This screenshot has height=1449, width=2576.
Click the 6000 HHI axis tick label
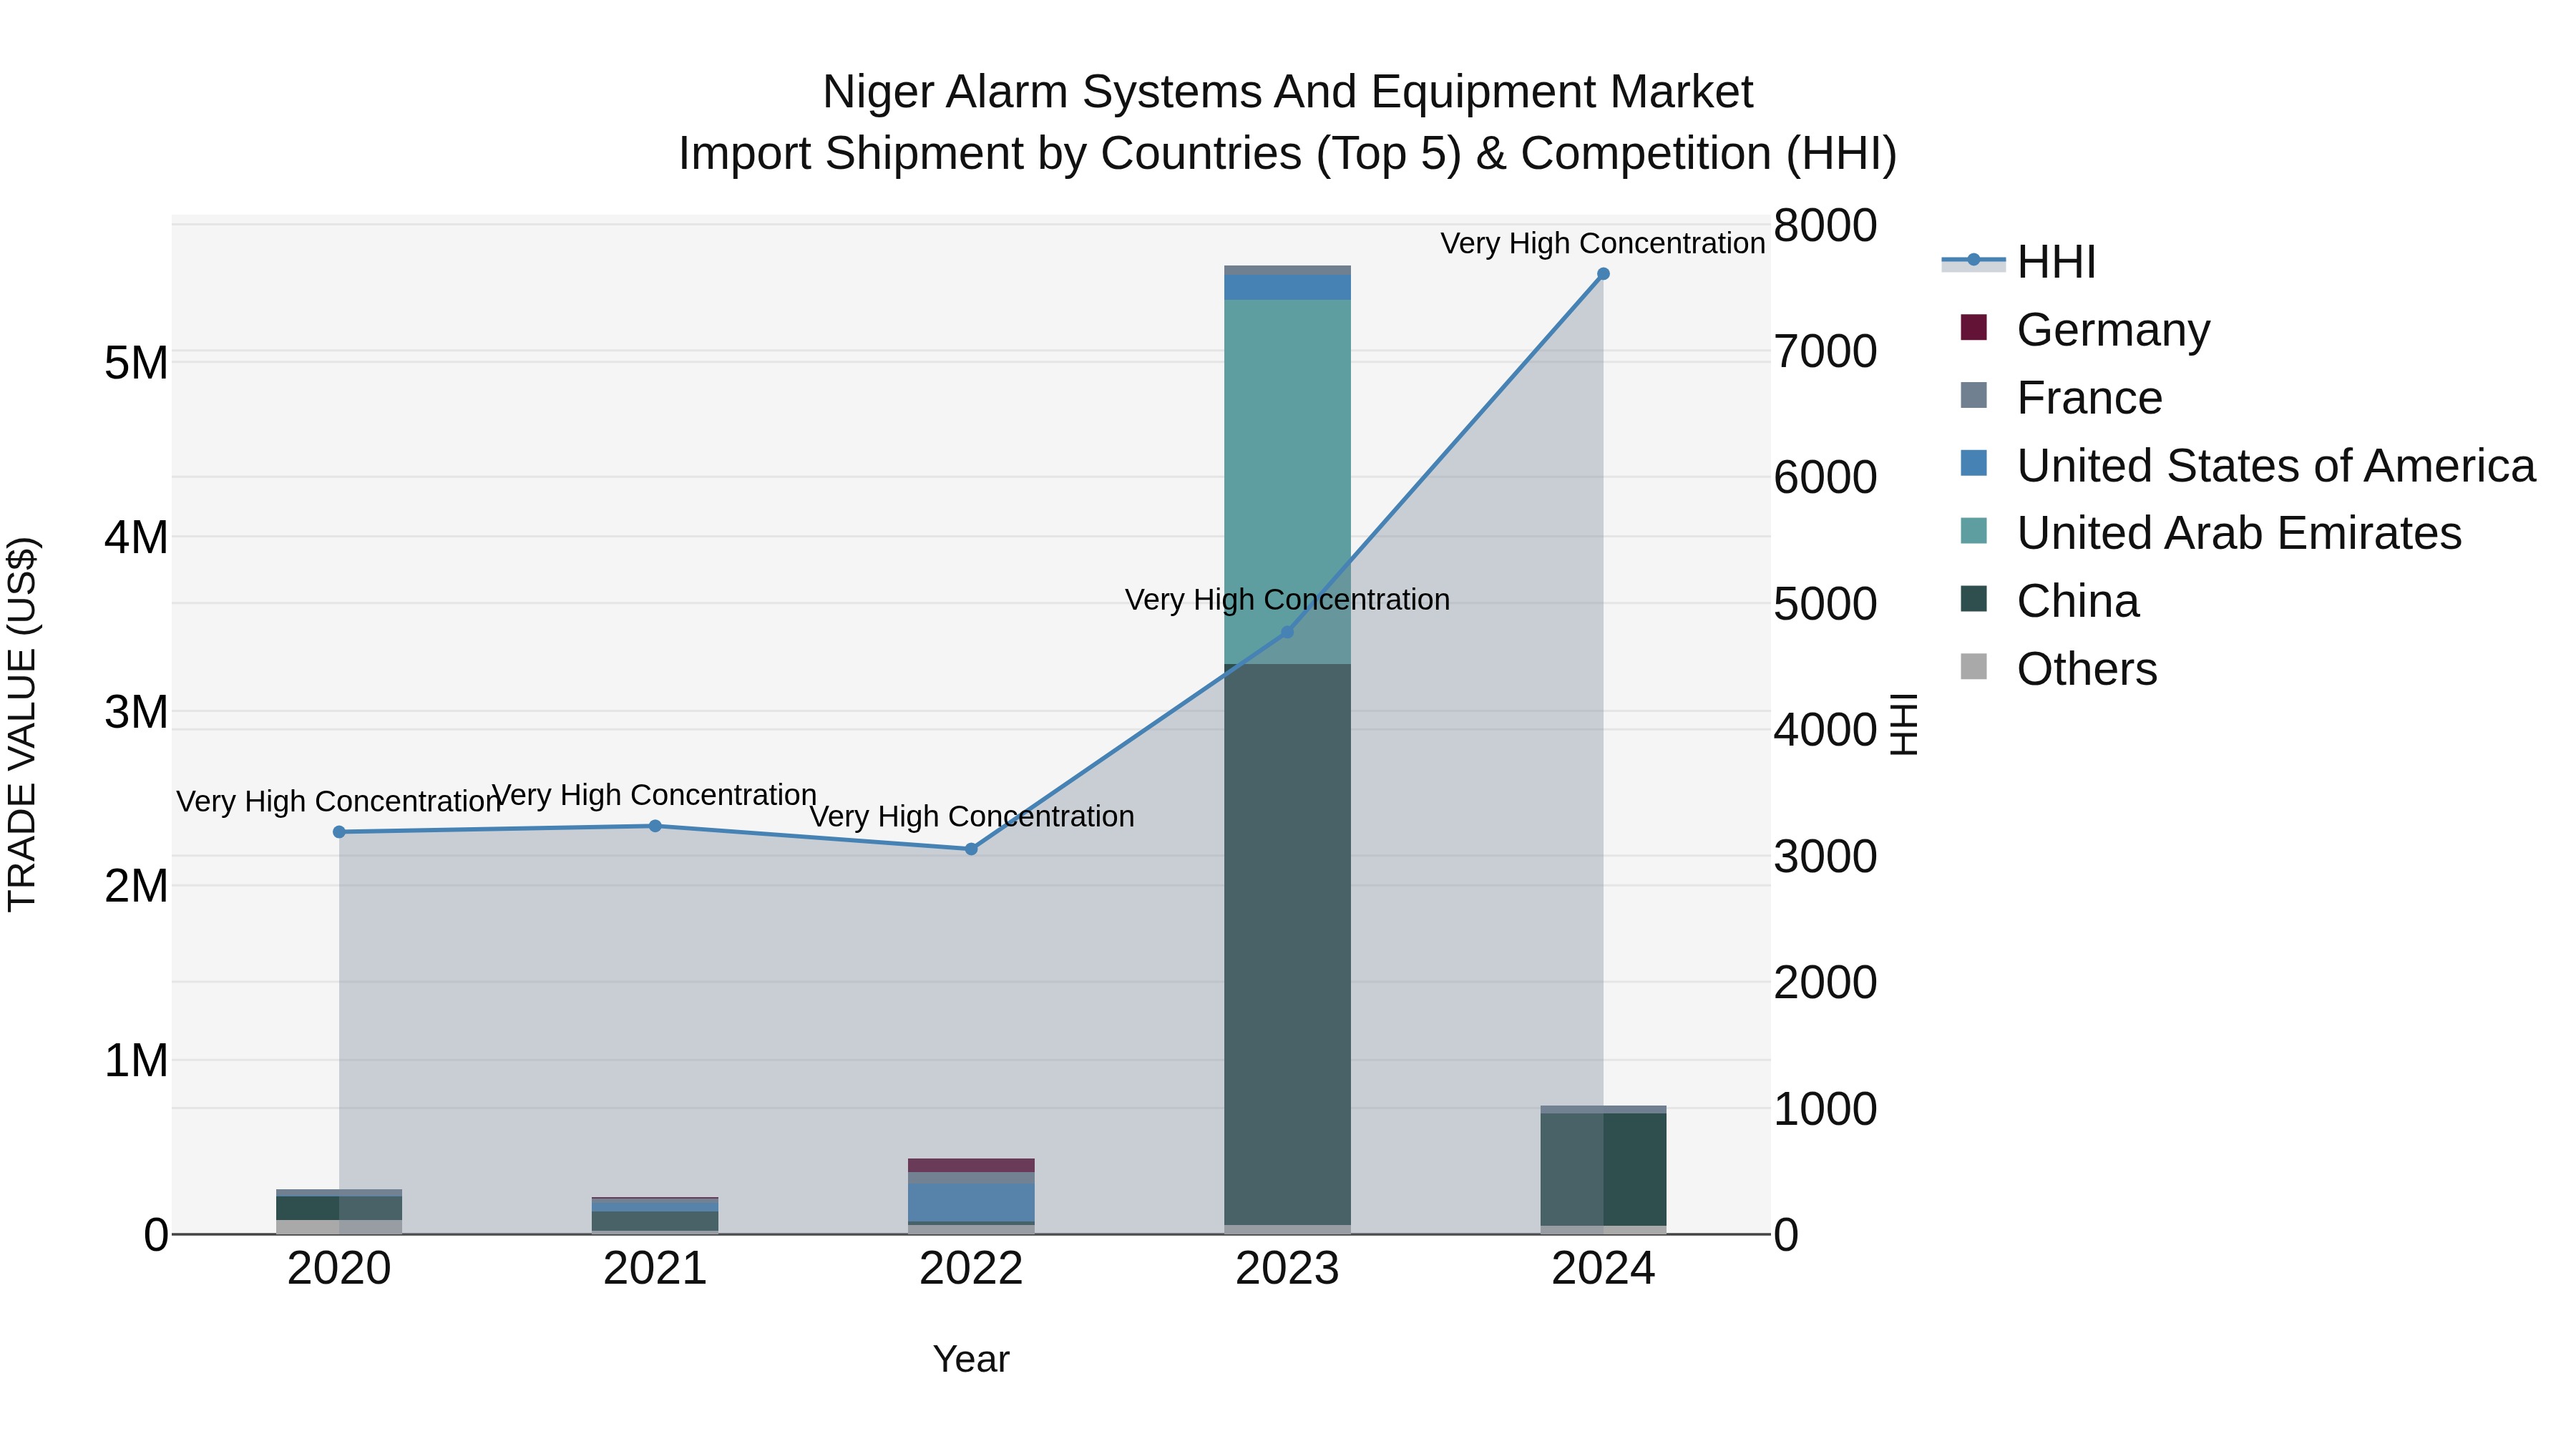click(1825, 477)
